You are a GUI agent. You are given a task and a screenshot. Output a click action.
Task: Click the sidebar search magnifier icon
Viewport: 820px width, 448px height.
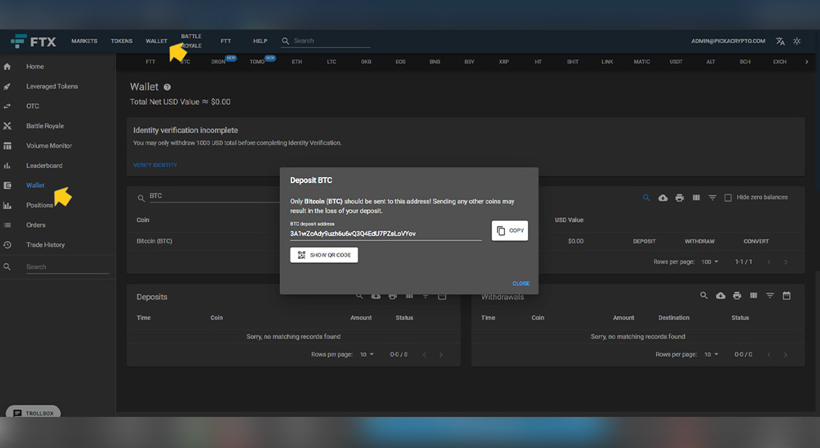[x=8, y=267]
